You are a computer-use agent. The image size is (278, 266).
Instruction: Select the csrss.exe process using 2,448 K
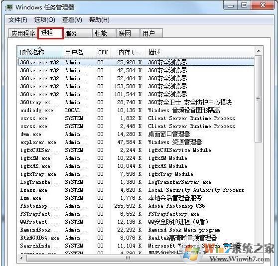136,126
